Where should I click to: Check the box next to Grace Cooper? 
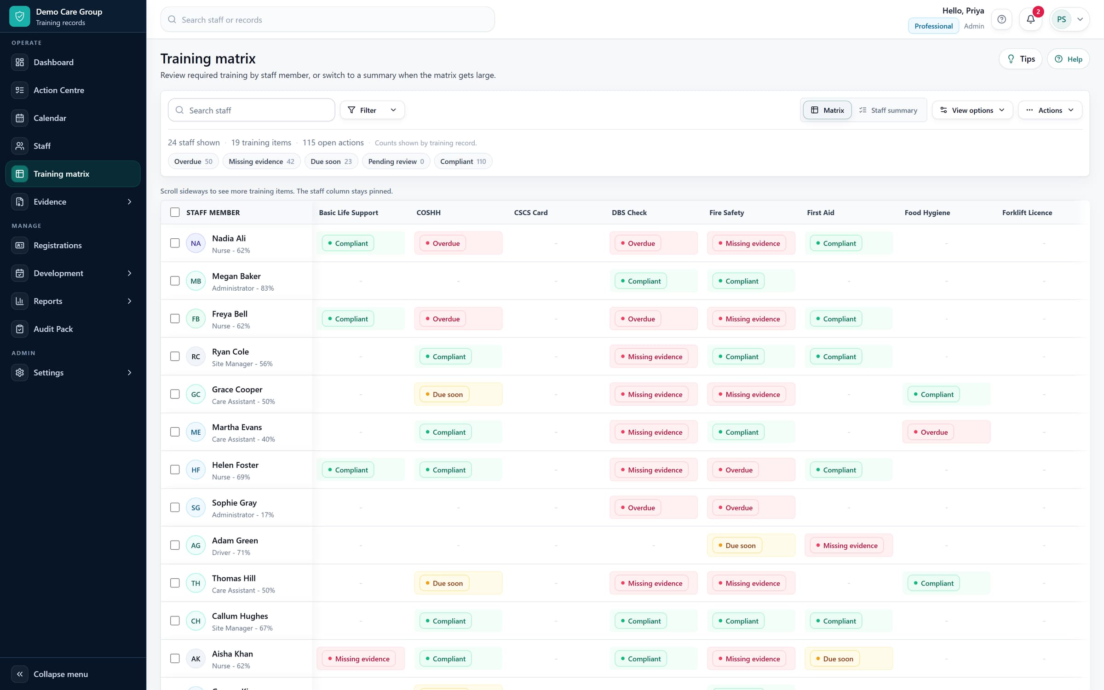click(x=175, y=394)
